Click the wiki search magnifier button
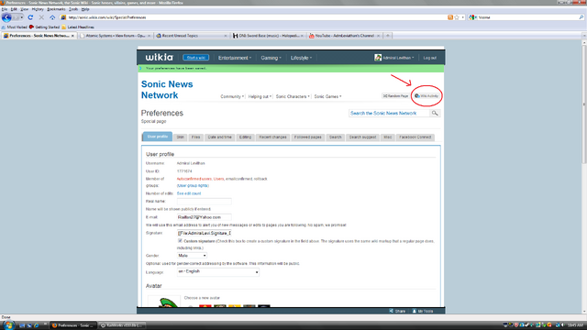This screenshot has width=587, height=330. pyautogui.click(x=435, y=113)
